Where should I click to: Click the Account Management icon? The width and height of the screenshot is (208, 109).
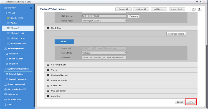click(7, 79)
